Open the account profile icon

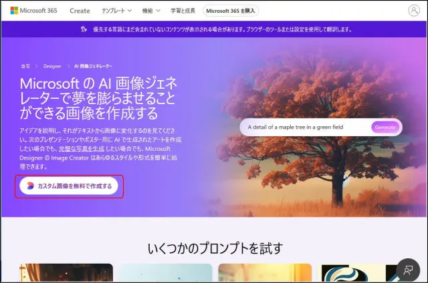[x=414, y=11]
